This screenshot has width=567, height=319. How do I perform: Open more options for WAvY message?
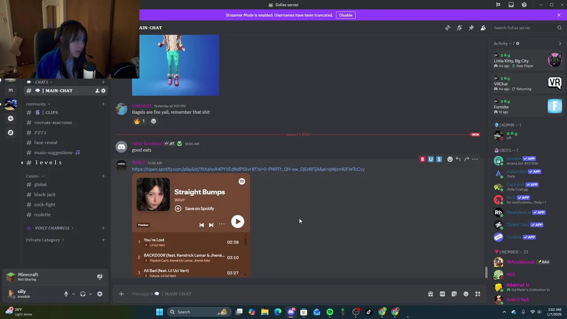475,159
